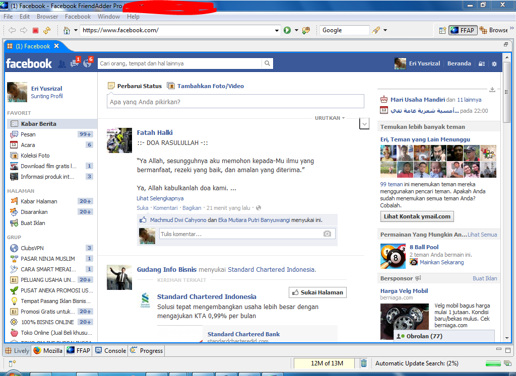Open the File menu
516x376 pixels.
pos(8,17)
